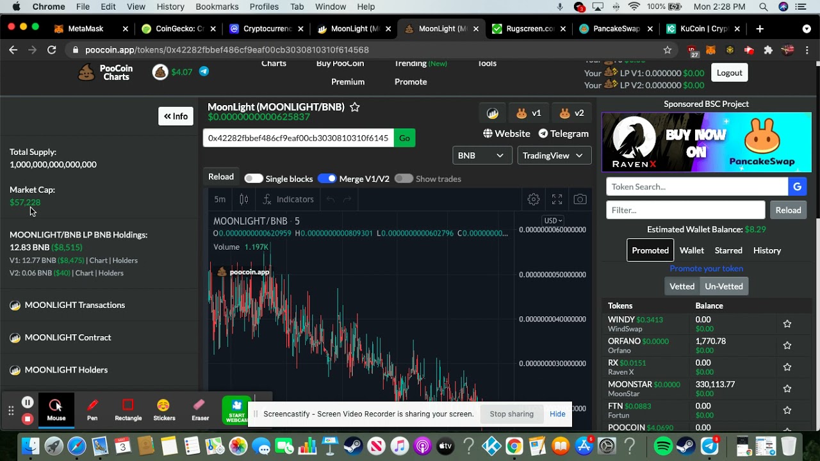Bookmark this page in Chrome
The width and height of the screenshot is (820, 461).
668,50
